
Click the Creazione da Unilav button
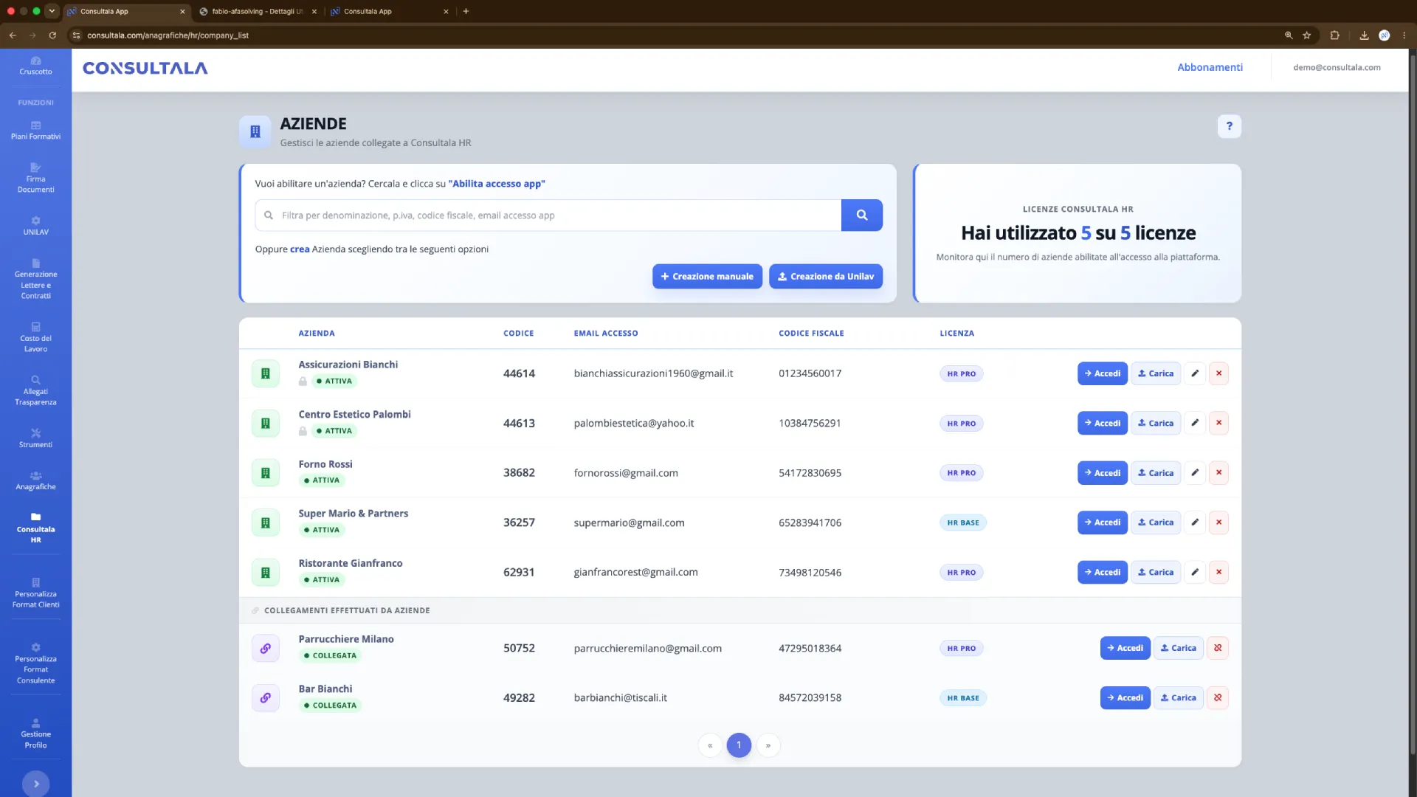pos(826,277)
